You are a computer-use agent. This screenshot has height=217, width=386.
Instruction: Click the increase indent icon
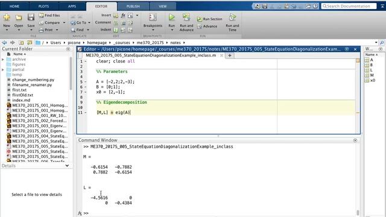click(x=123, y=30)
